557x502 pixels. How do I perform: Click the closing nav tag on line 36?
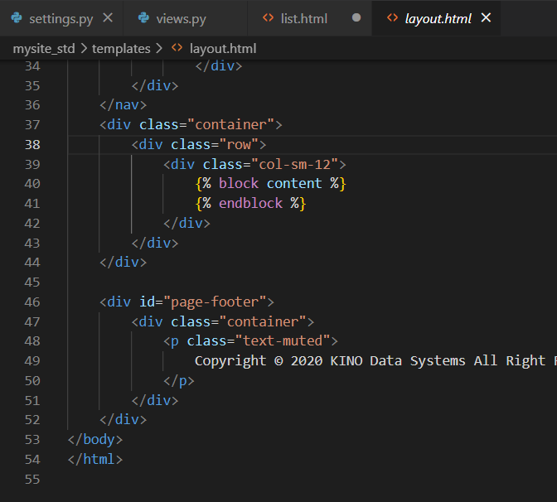click(123, 105)
